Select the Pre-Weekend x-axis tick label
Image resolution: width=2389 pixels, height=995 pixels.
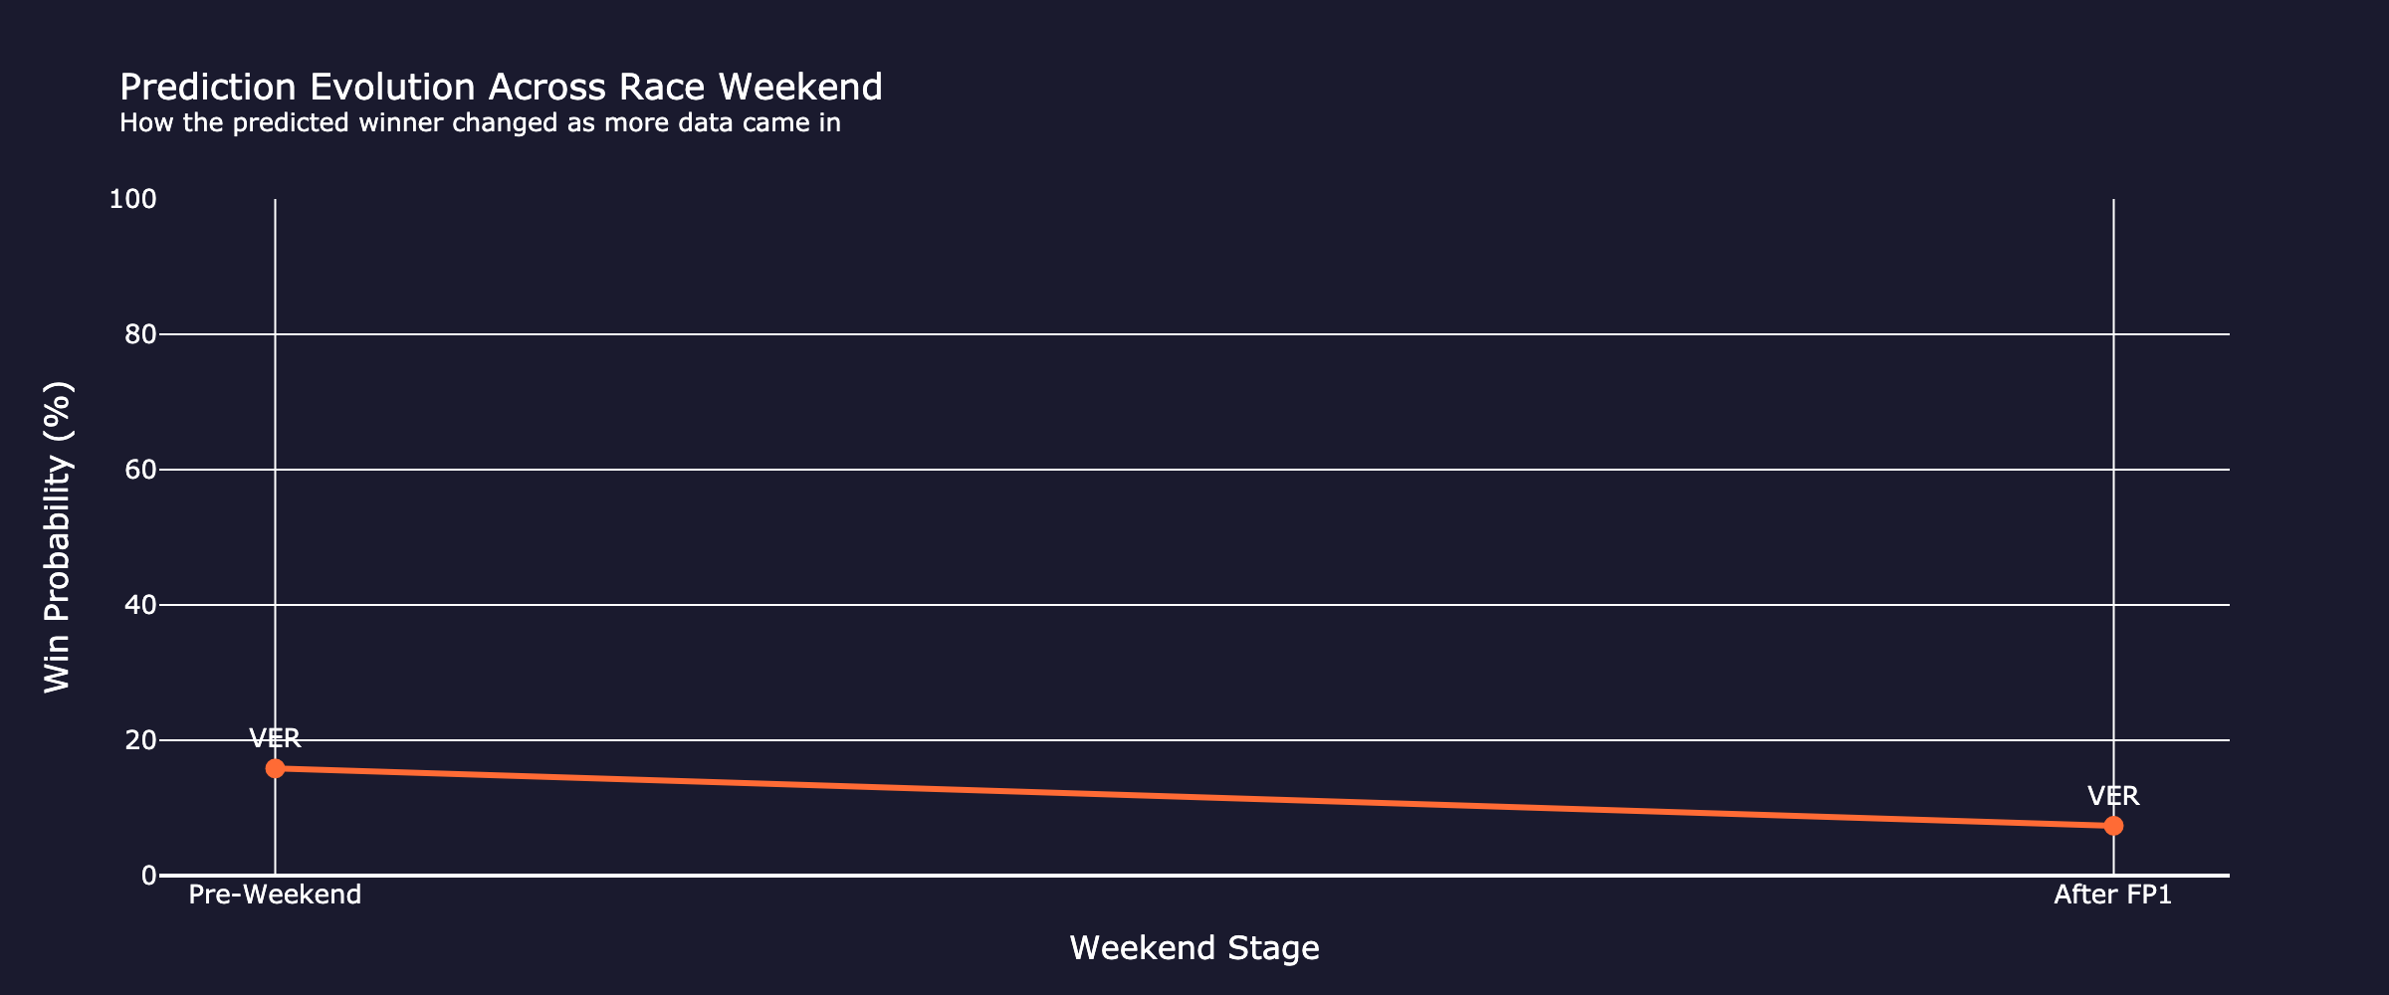click(x=275, y=895)
